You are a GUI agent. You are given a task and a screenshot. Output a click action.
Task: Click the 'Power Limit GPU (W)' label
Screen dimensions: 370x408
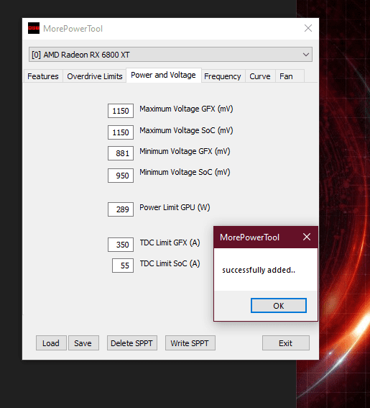(175, 207)
